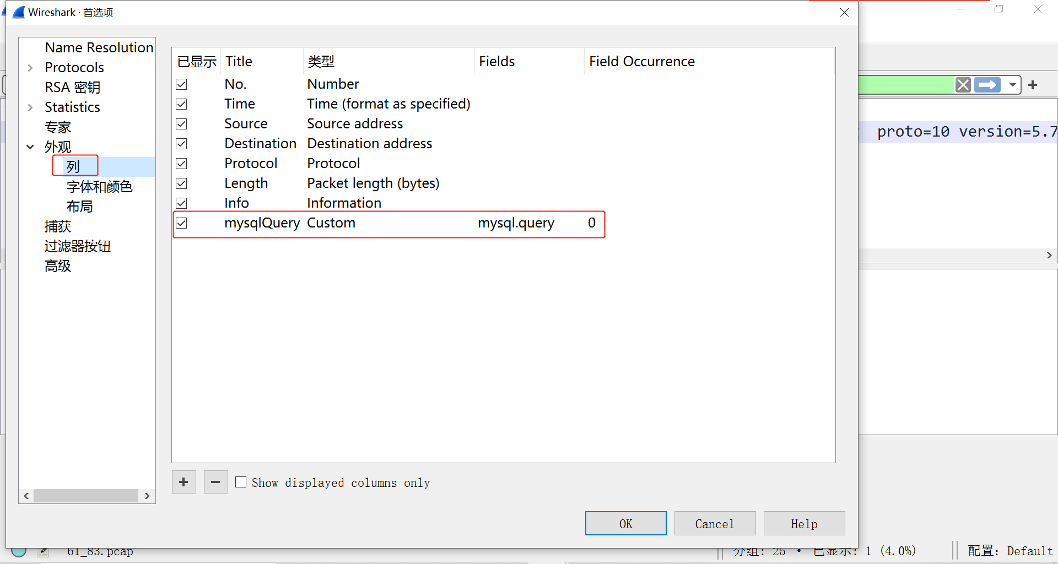The image size is (1058, 564).
Task: Open filter history dropdown in main window
Action: pyautogui.click(x=1013, y=85)
